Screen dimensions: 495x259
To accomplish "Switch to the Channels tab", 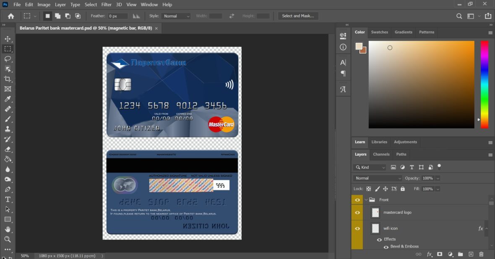I will 381,154.
